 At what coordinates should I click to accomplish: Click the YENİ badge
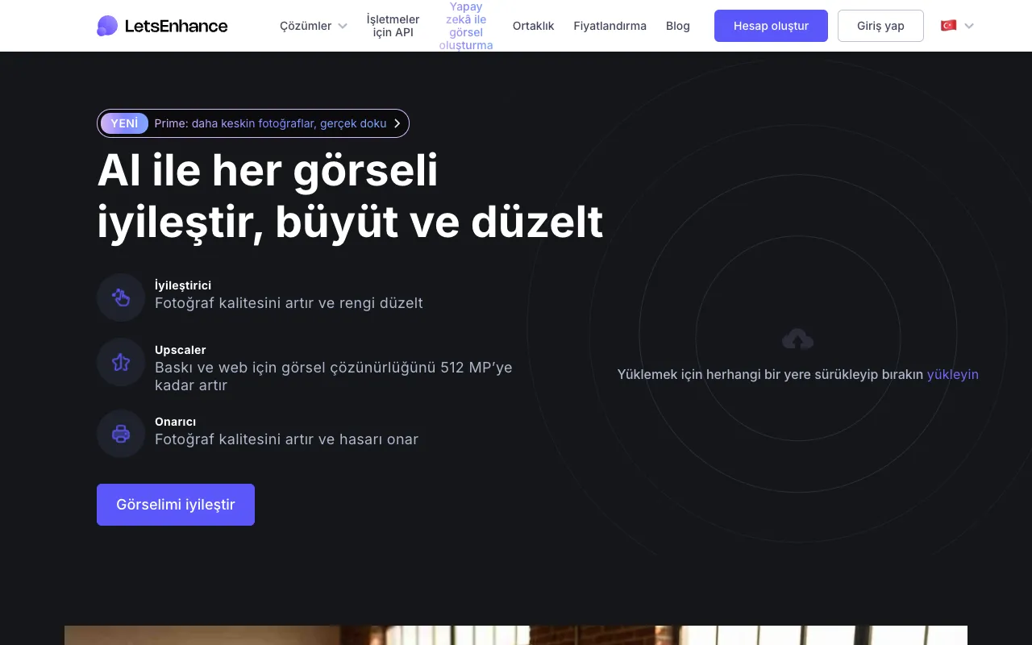pyautogui.click(x=123, y=123)
